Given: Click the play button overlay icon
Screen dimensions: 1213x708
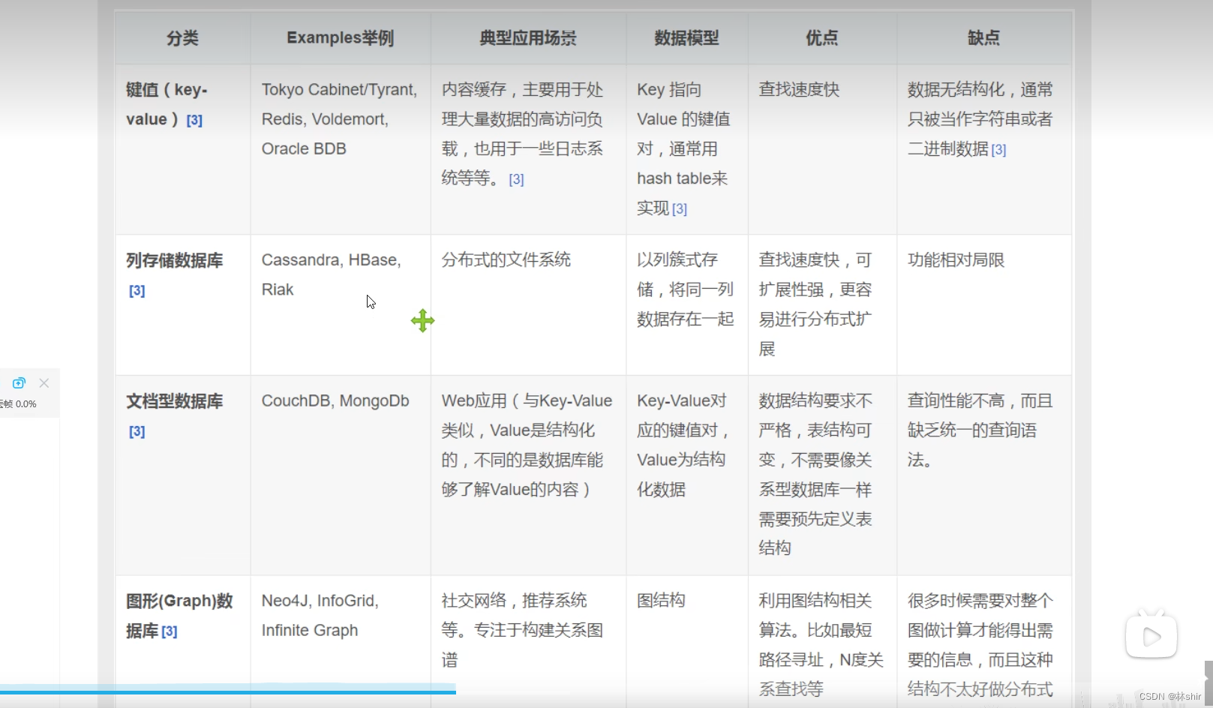Looking at the screenshot, I should point(1151,636).
